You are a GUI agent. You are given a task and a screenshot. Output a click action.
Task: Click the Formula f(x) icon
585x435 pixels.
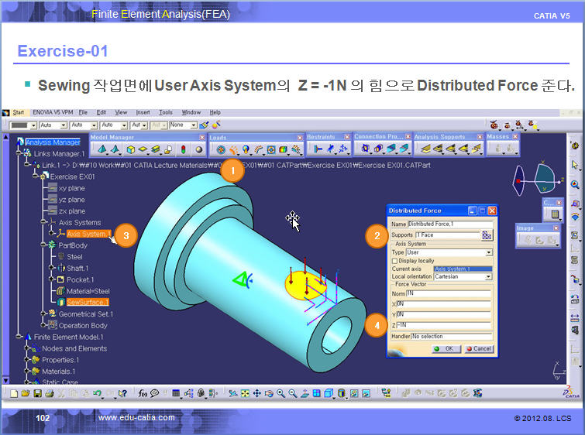[142, 393]
